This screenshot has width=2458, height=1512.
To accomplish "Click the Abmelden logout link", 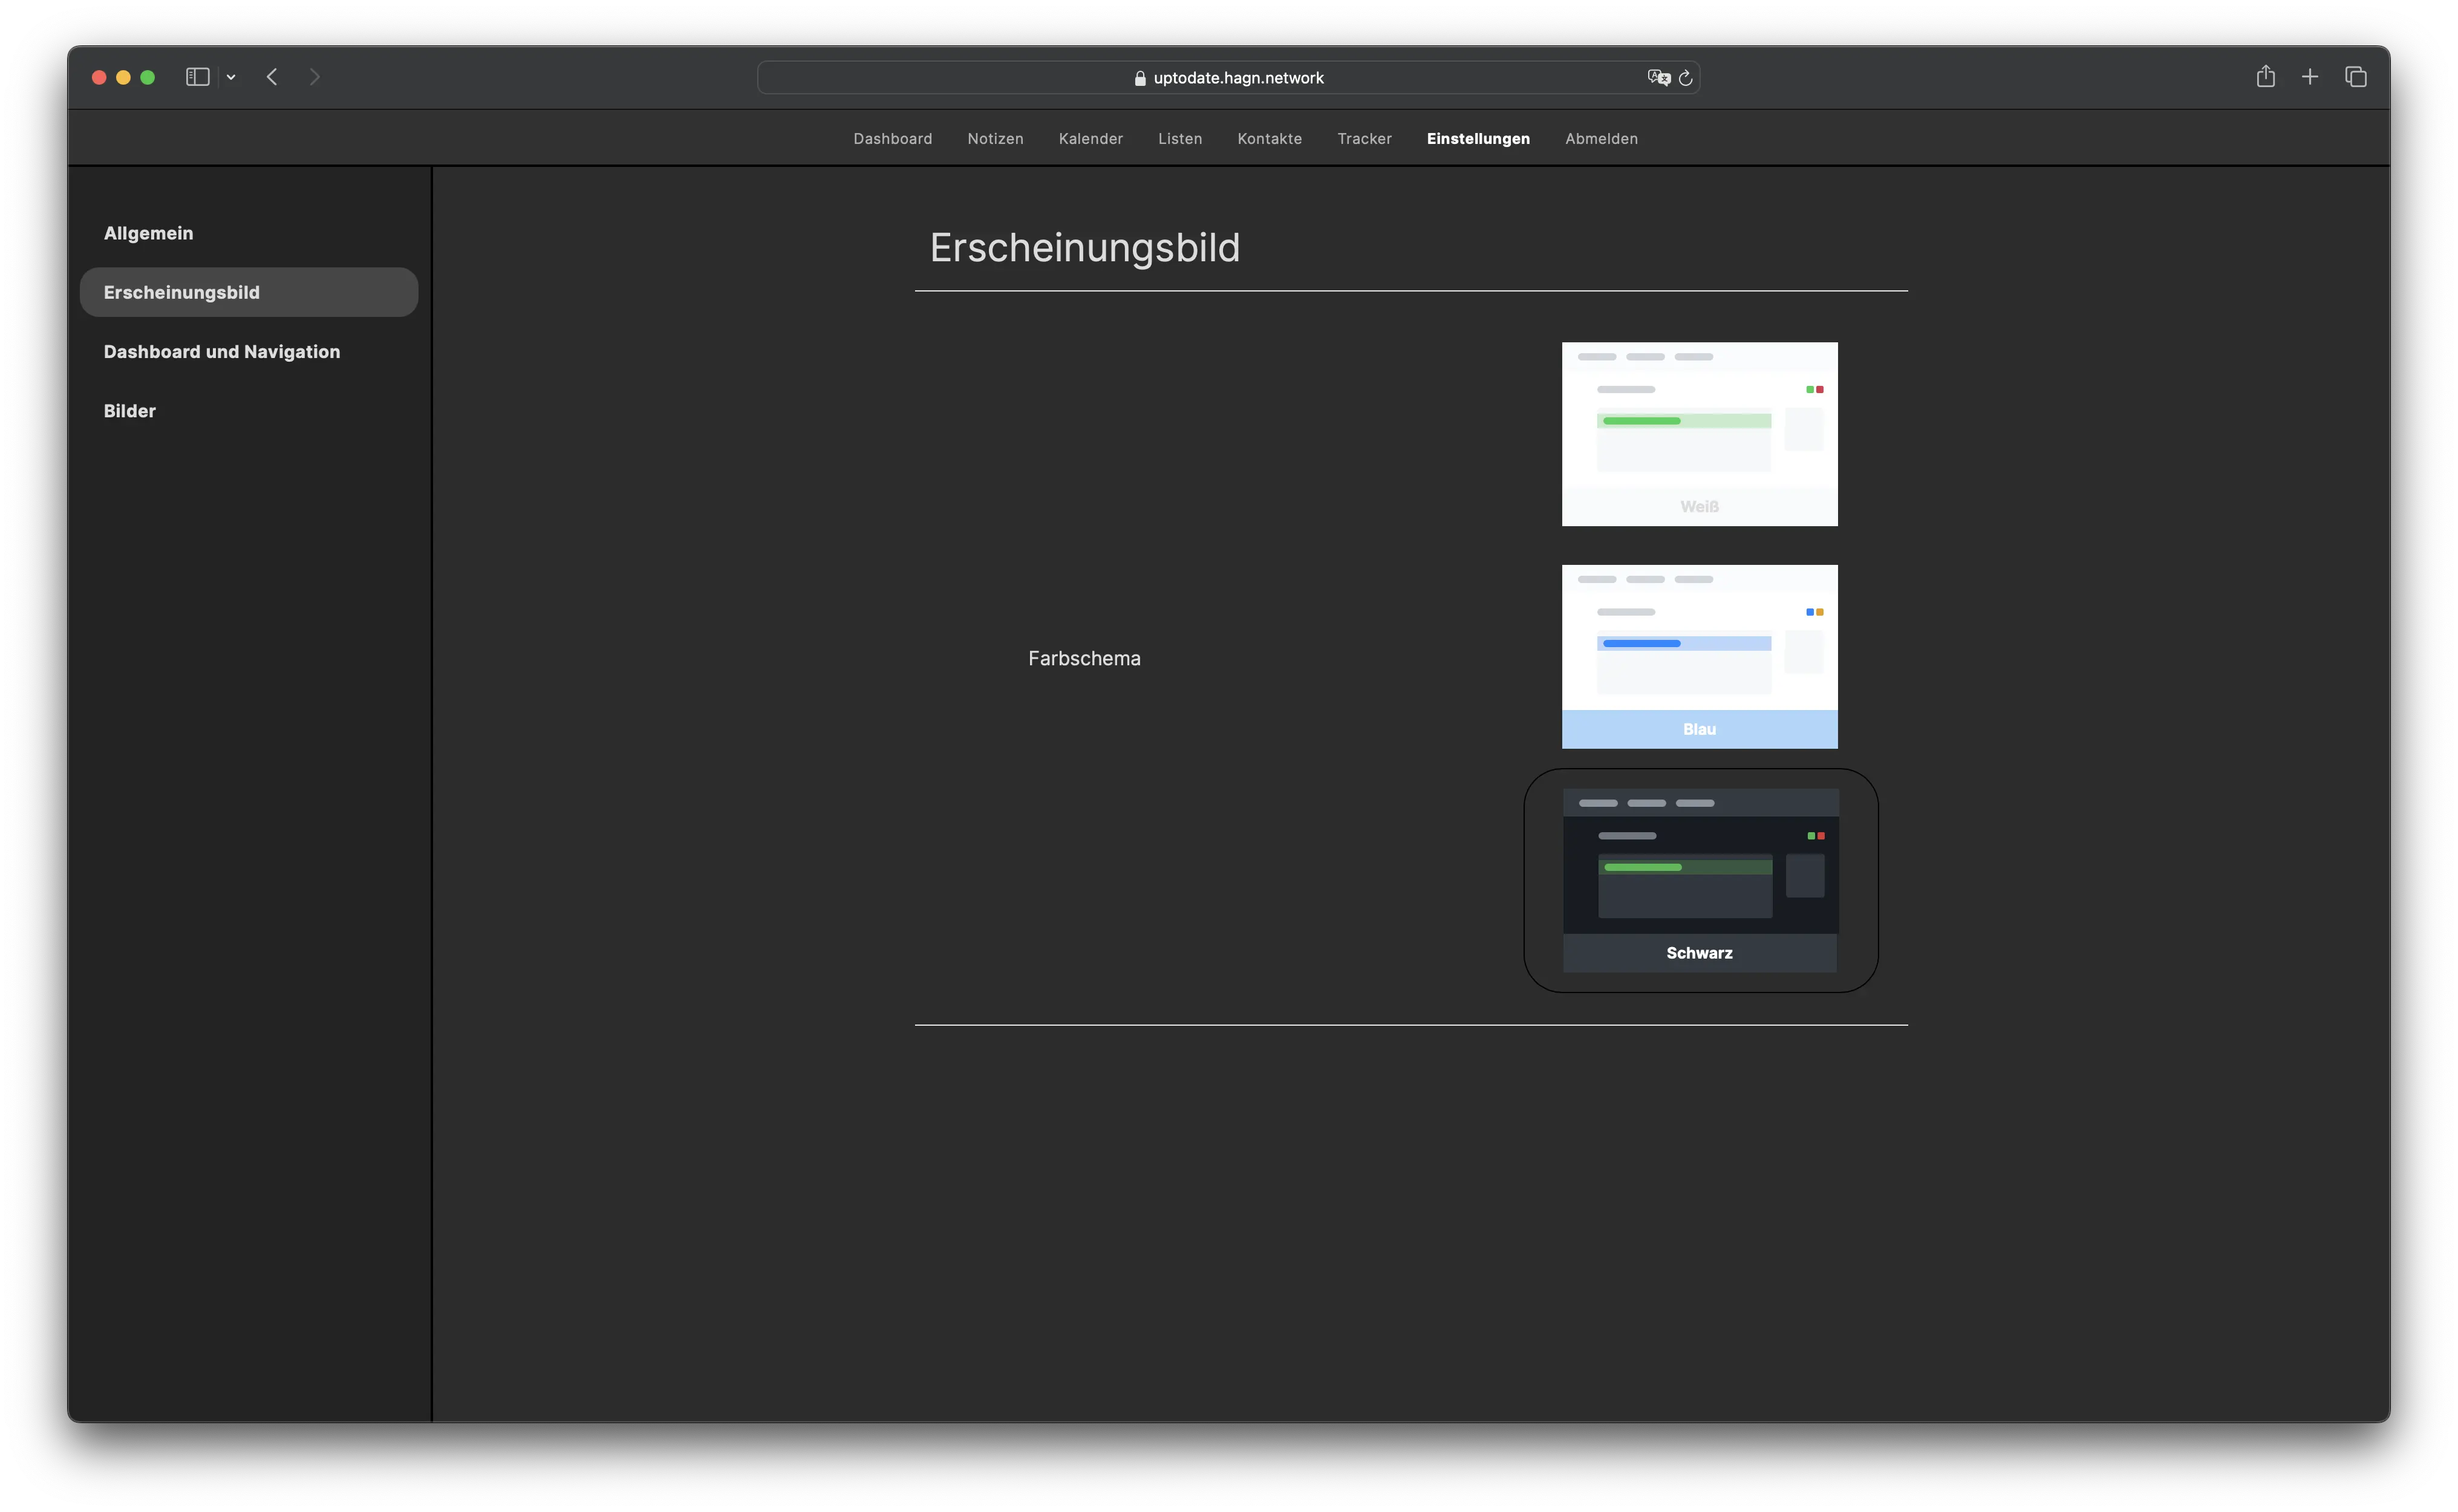I will pos(1601,139).
